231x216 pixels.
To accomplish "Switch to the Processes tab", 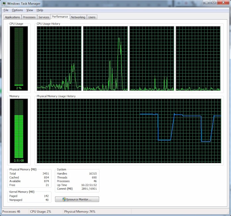I will [x=29, y=17].
